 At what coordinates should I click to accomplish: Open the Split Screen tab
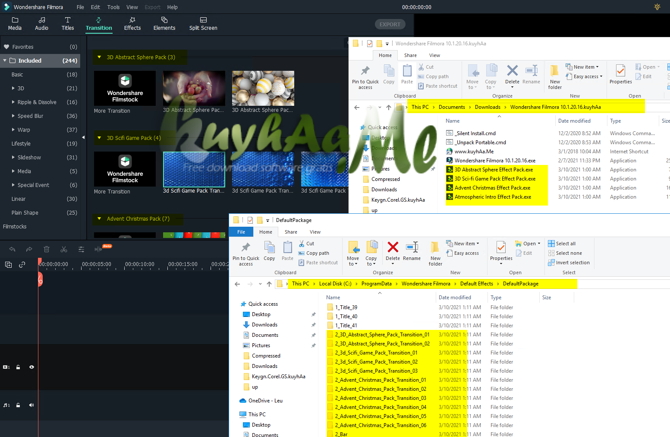tap(203, 24)
